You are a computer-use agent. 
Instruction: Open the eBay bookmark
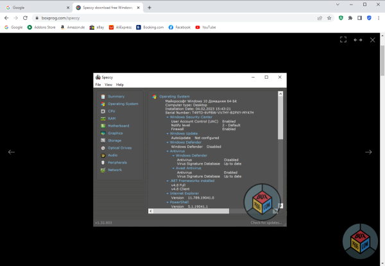tap(97, 27)
